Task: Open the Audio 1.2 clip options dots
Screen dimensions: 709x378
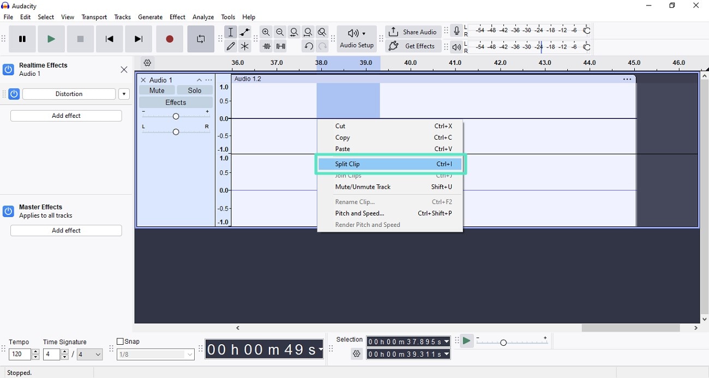Action: [x=627, y=79]
